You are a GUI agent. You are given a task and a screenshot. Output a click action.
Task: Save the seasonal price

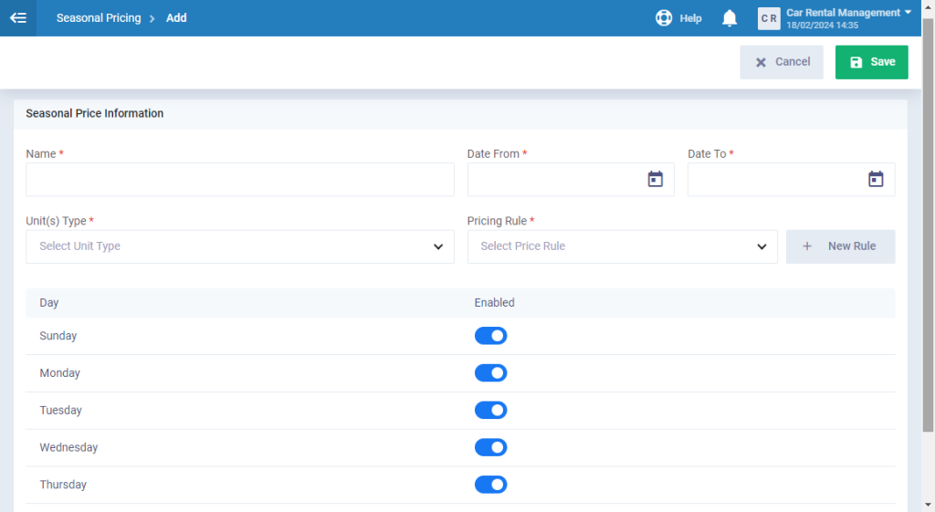pyautogui.click(x=871, y=62)
